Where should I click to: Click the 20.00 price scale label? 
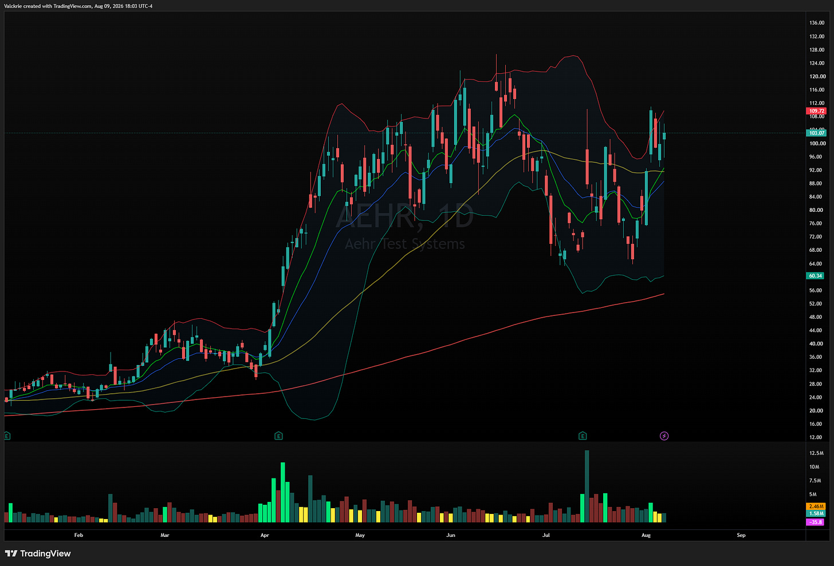(816, 411)
